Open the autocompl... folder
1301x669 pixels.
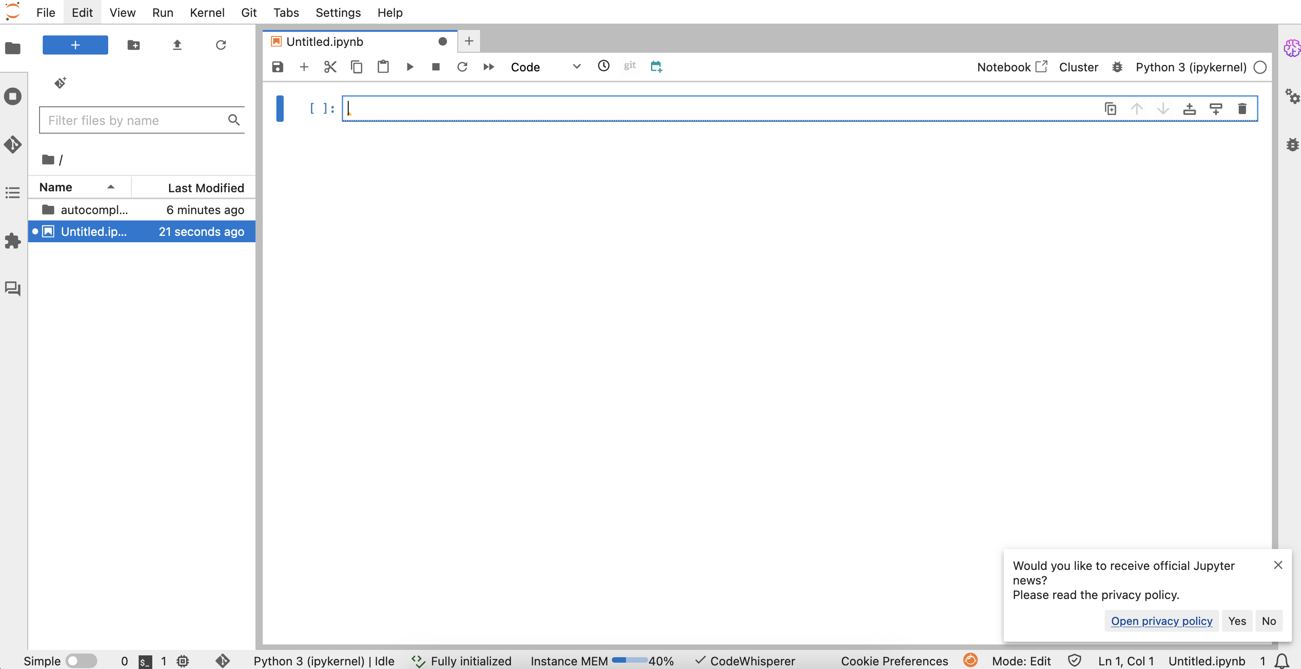[x=142, y=210]
